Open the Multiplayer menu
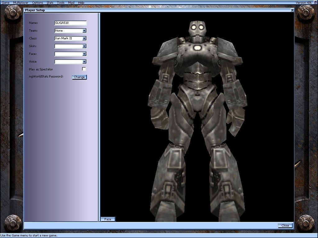 click(x=20, y=2)
